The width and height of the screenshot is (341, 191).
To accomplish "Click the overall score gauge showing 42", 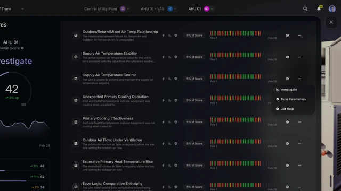I will tap(12, 89).
